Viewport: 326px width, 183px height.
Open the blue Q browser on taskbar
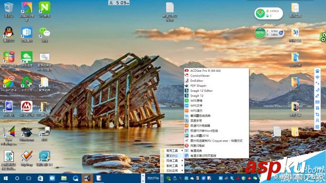click(x=76, y=178)
